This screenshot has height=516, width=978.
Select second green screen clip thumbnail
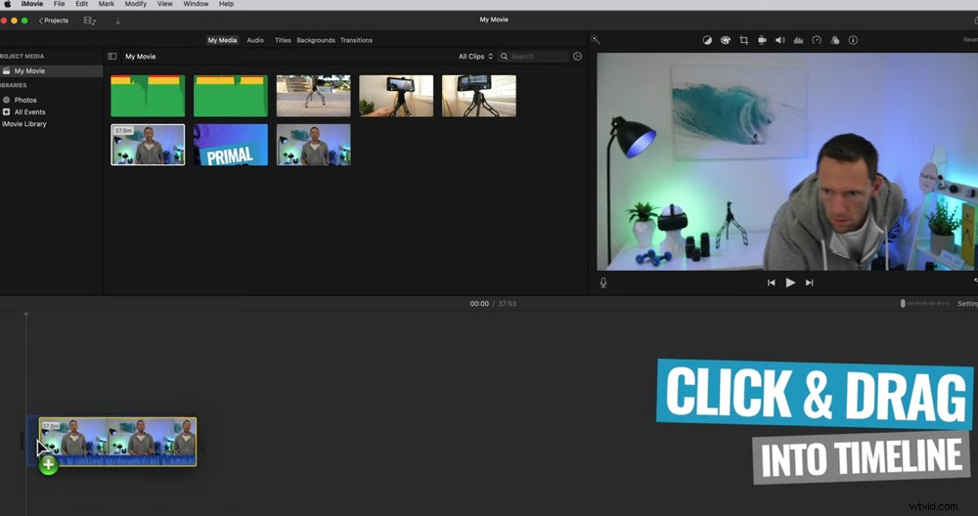click(x=231, y=96)
